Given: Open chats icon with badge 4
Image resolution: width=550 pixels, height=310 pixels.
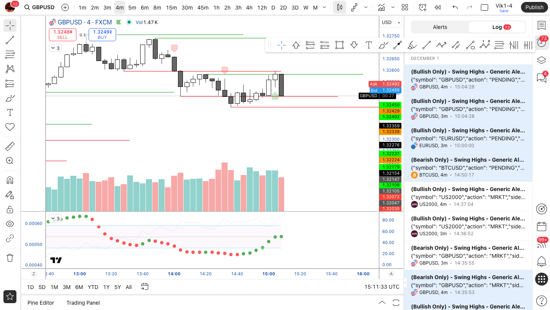Looking at the screenshot, I should 541,77.
